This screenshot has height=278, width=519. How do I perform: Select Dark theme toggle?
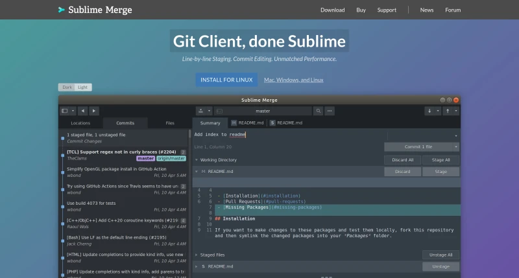point(67,87)
